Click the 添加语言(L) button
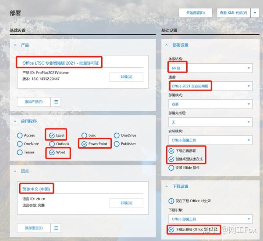This screenshot has height=241, width=263. (34, 228)
